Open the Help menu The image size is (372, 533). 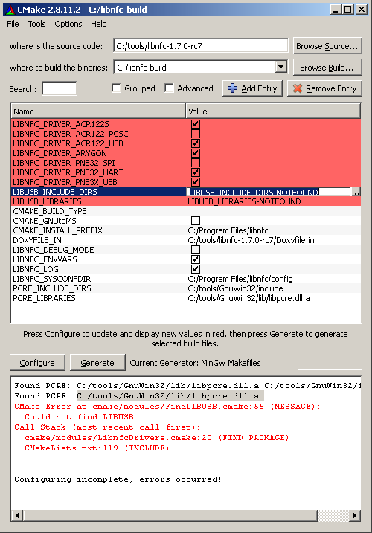99,24
